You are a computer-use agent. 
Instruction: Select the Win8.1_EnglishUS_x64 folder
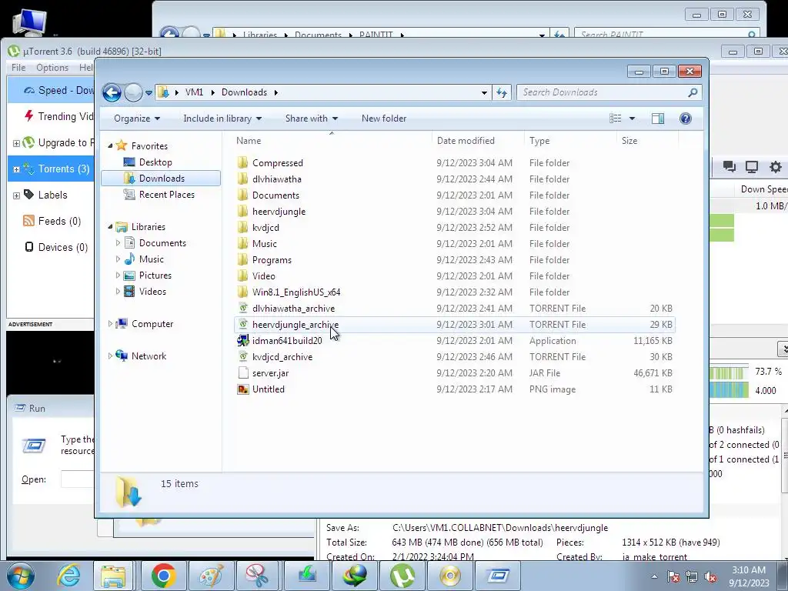point(296,292)
